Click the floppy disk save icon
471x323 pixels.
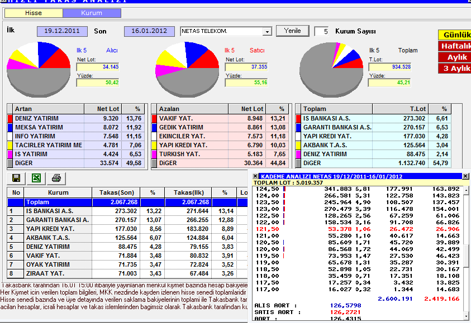pyautogui.click(x=16, y=178)
